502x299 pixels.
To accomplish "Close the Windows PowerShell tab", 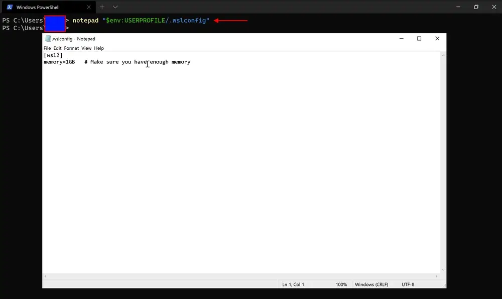I will click(89, 7).
